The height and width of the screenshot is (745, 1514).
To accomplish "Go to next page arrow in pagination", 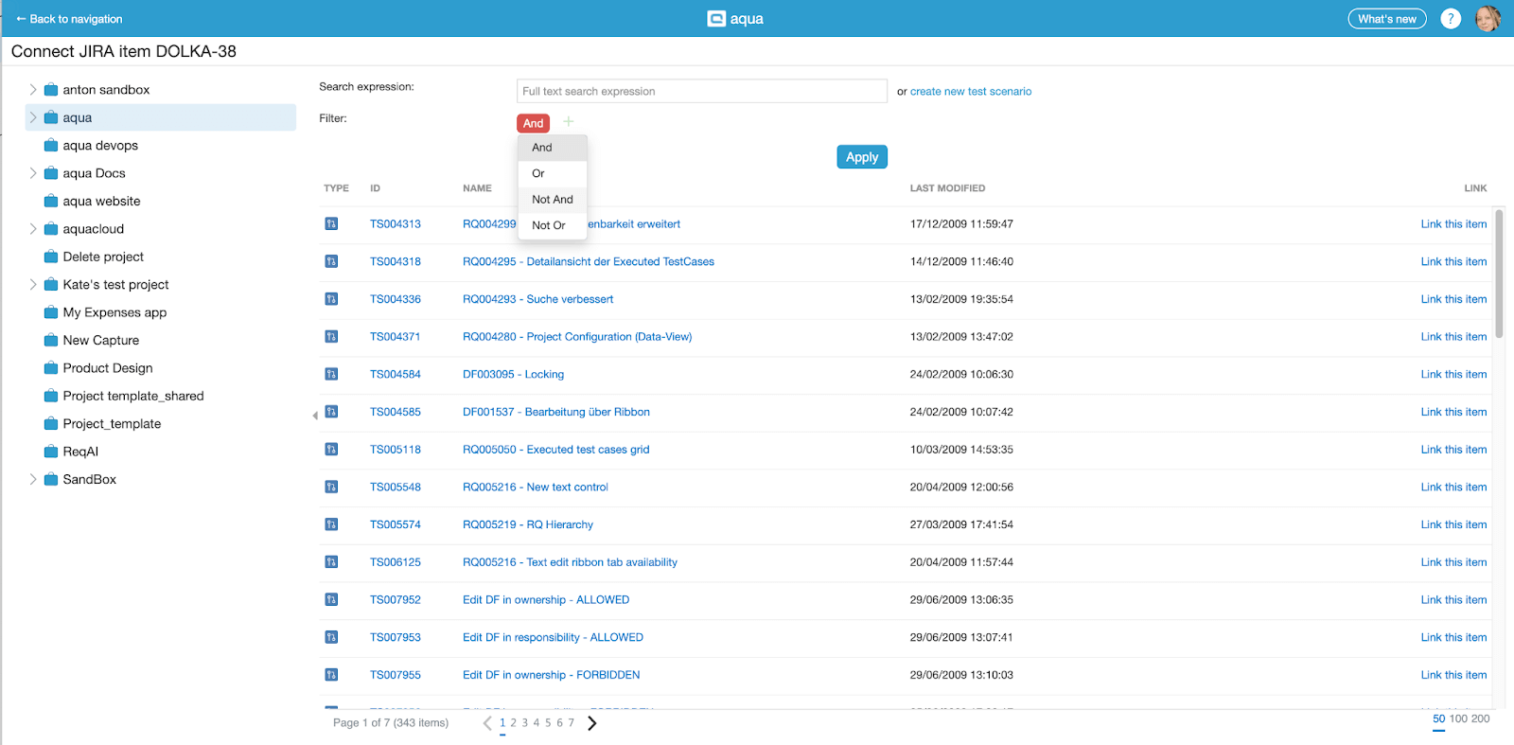I will tap(592, 723).
